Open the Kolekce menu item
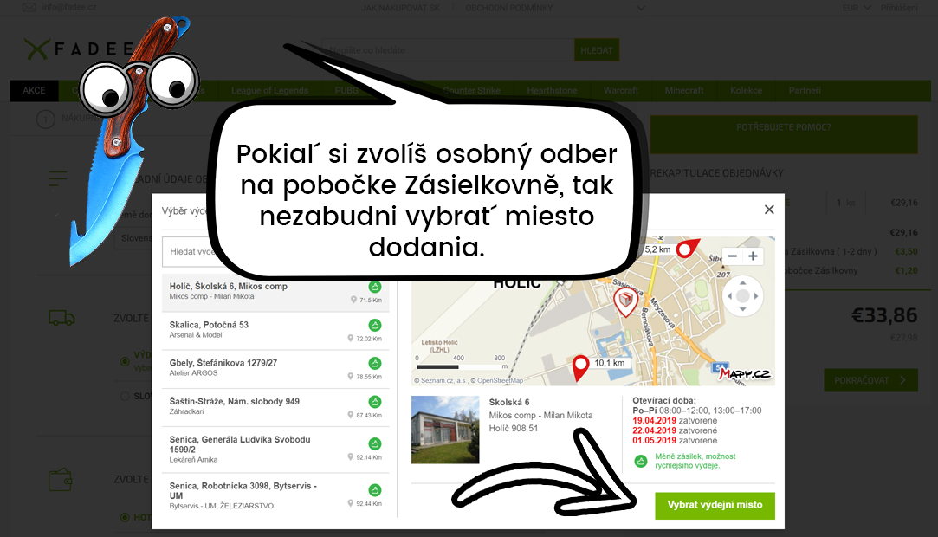 click(746, 90)
